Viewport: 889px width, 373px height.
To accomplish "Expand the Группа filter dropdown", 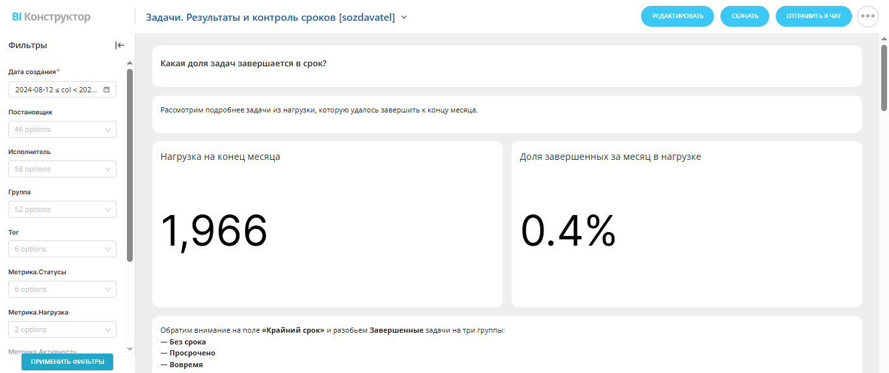I will (62, 209).
